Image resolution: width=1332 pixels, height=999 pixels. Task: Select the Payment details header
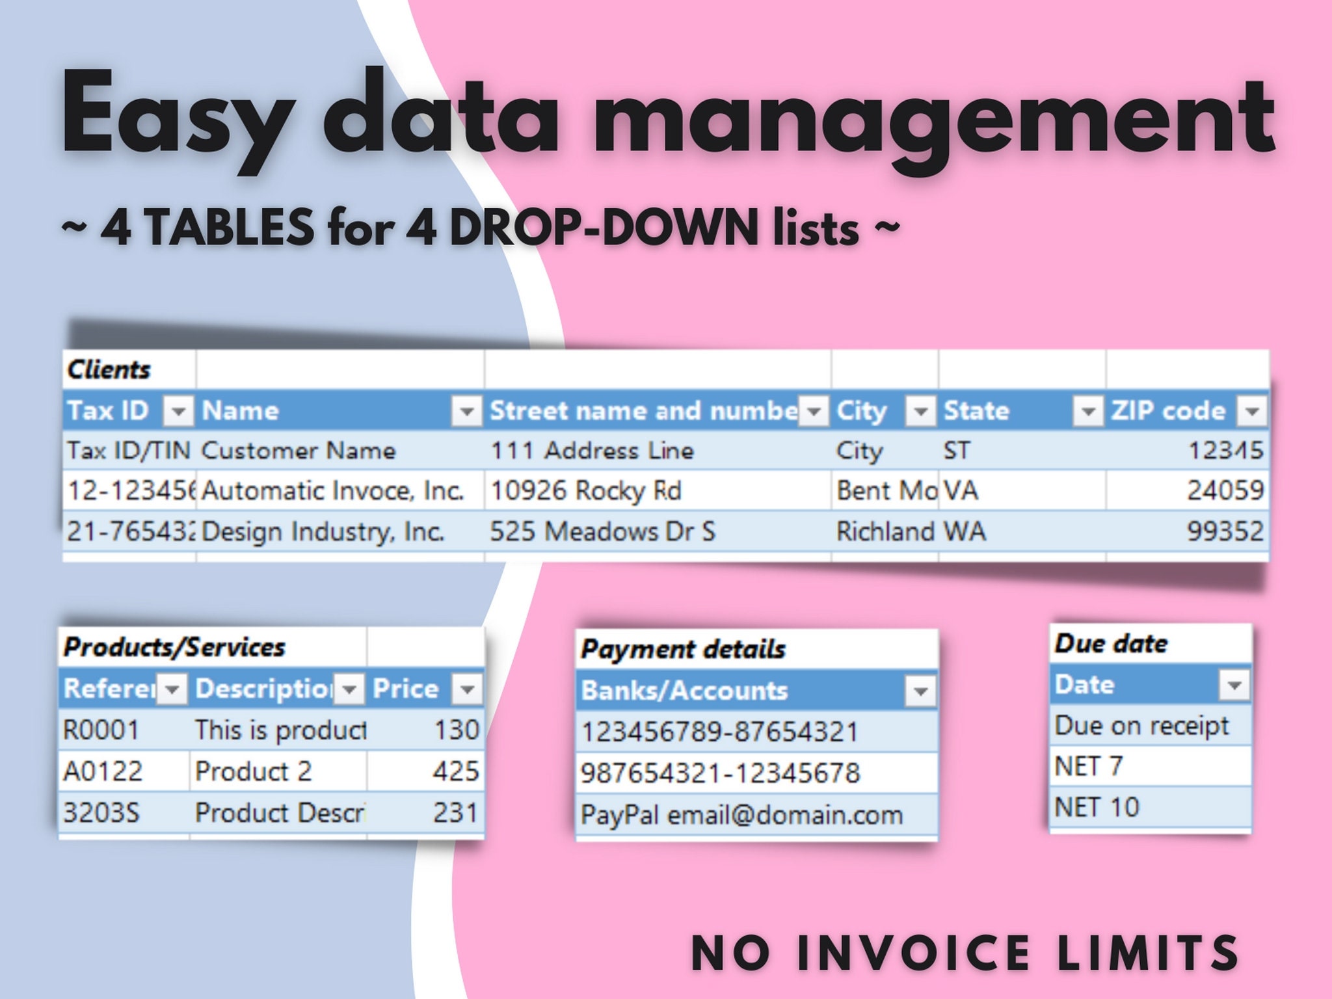tap(683, 648)
